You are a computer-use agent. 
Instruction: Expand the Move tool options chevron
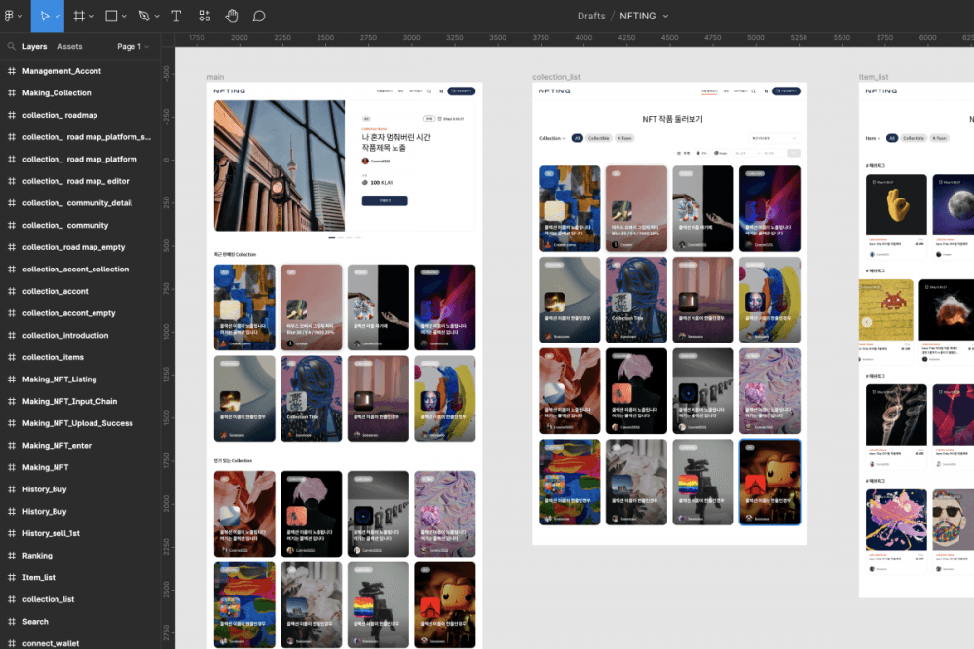(x=58, y=17)
